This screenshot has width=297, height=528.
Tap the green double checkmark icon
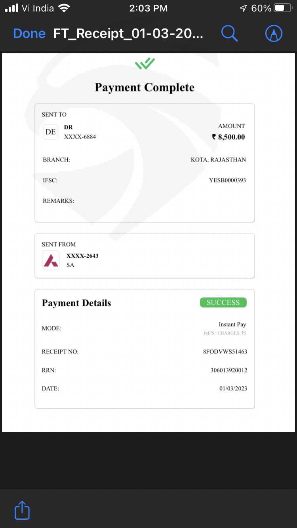click(x=145, y=64)
